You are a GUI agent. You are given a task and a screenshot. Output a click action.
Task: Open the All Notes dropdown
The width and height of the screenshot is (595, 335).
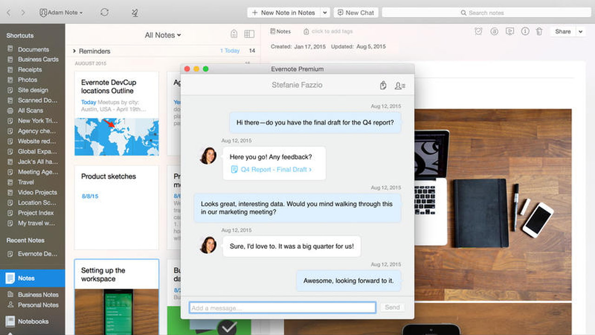tap(163, 35)
